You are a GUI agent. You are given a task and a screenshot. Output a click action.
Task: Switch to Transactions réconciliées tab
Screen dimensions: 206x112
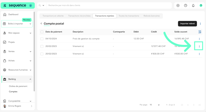79,16
